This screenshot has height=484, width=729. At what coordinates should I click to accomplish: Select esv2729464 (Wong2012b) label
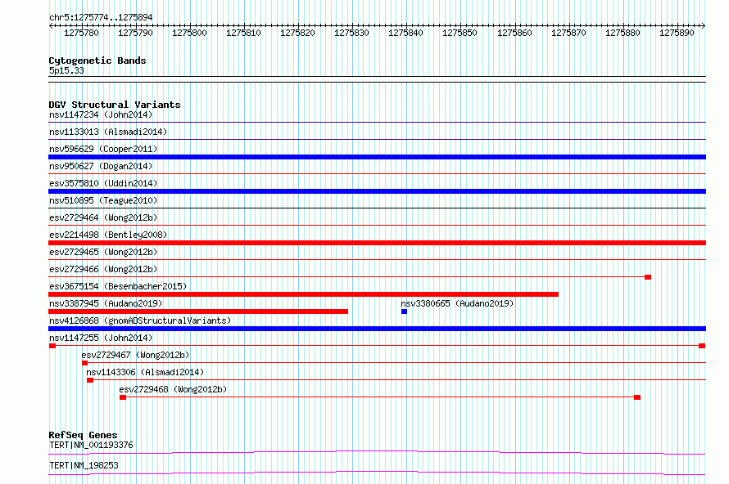pos(103,217)
